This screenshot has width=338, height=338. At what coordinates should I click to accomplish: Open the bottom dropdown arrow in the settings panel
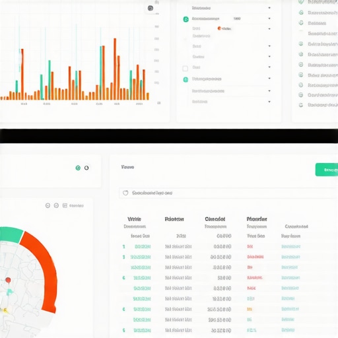[269, 102]
